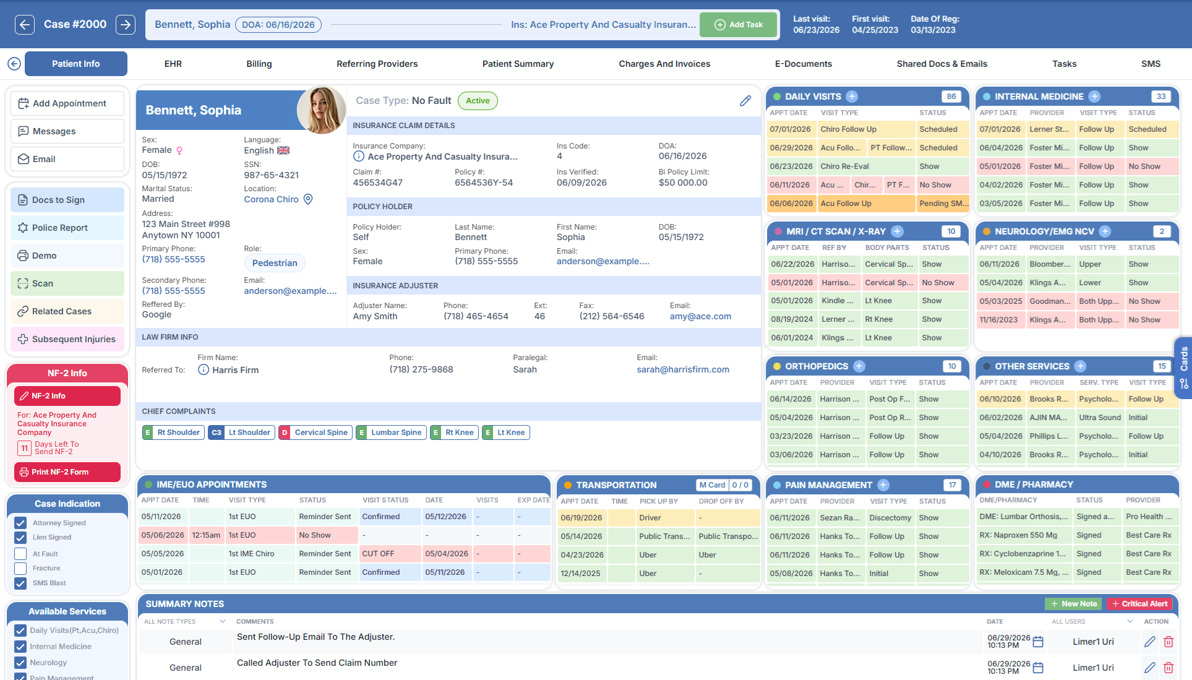Uncheck SMS Blast
Screen dimensions: 1192x680
coord(20,583)
